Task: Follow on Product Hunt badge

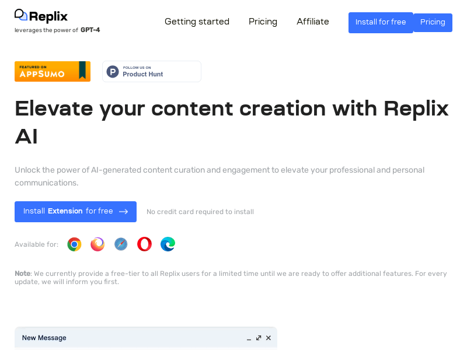Action: pyautogui.click(x=152, y=71)
